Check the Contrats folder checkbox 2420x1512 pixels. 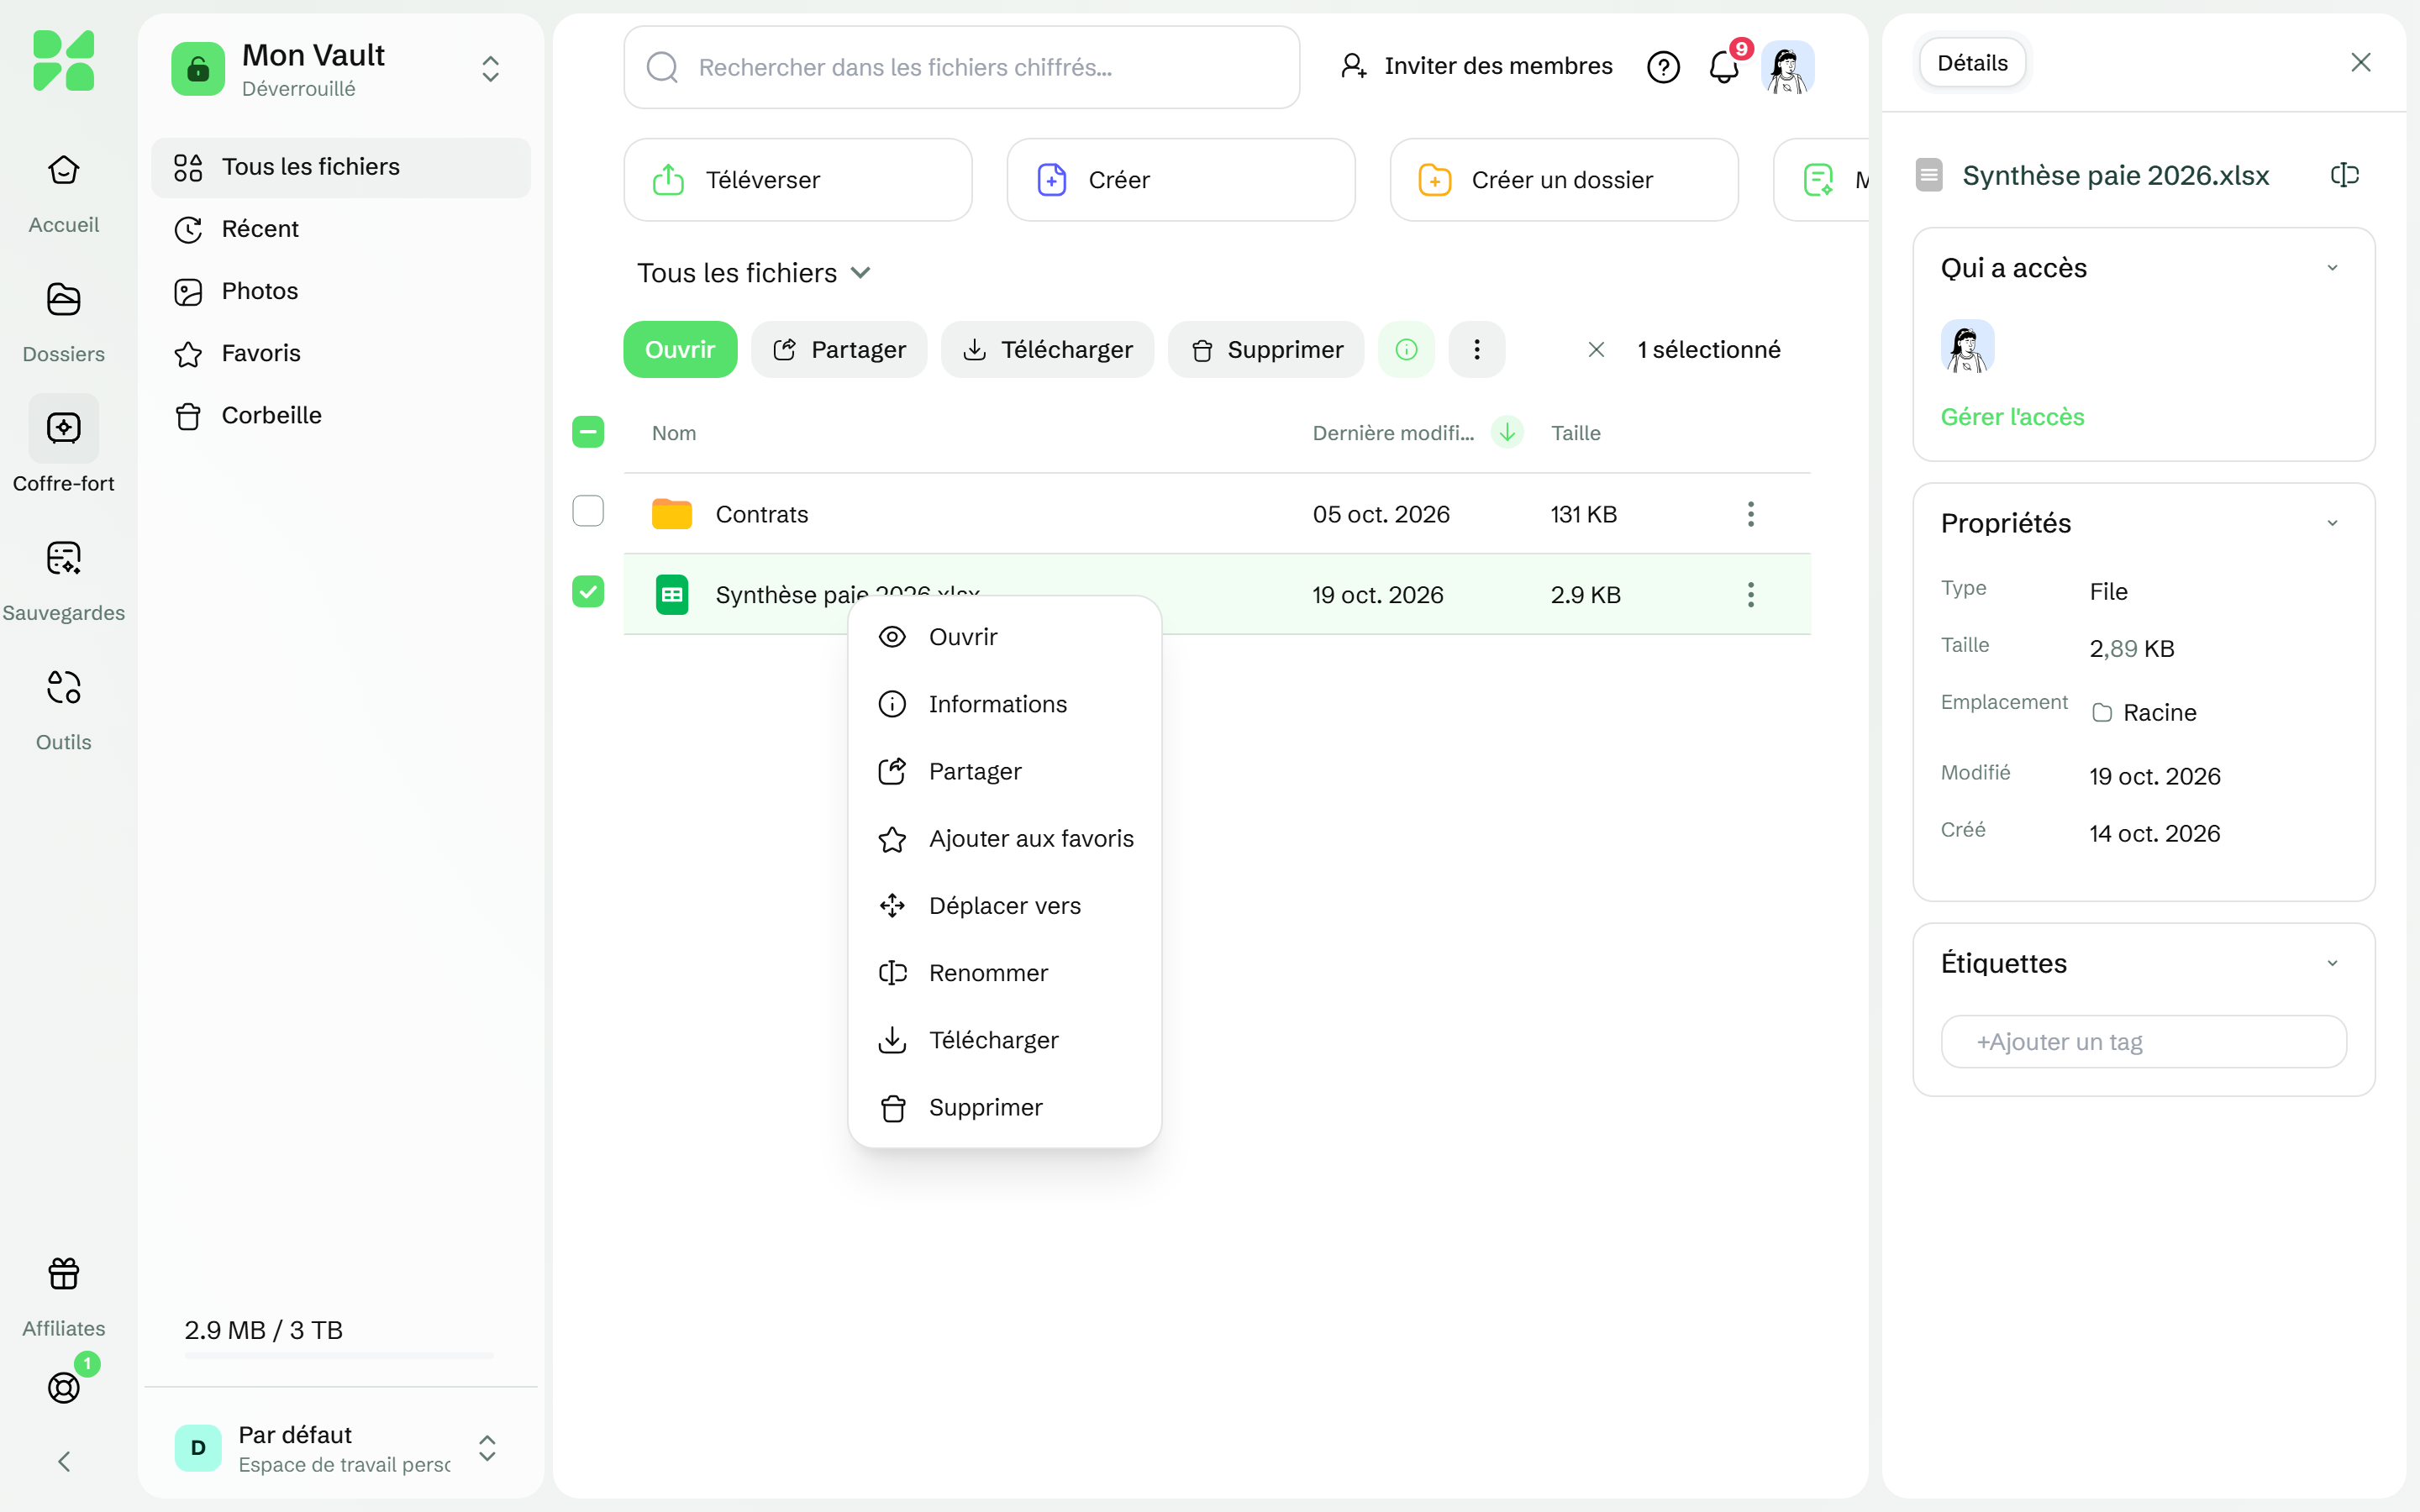[588, 511]
